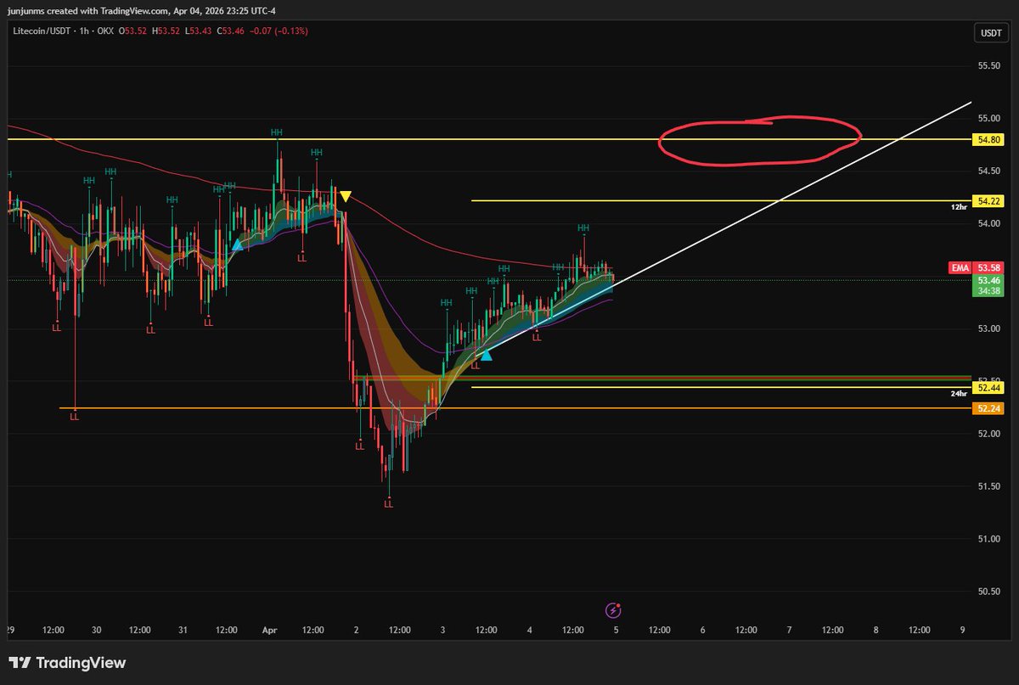Click the purple lightning bolt event icon
The height and width of the screenshot is (685, 1019).
[613, 610]
